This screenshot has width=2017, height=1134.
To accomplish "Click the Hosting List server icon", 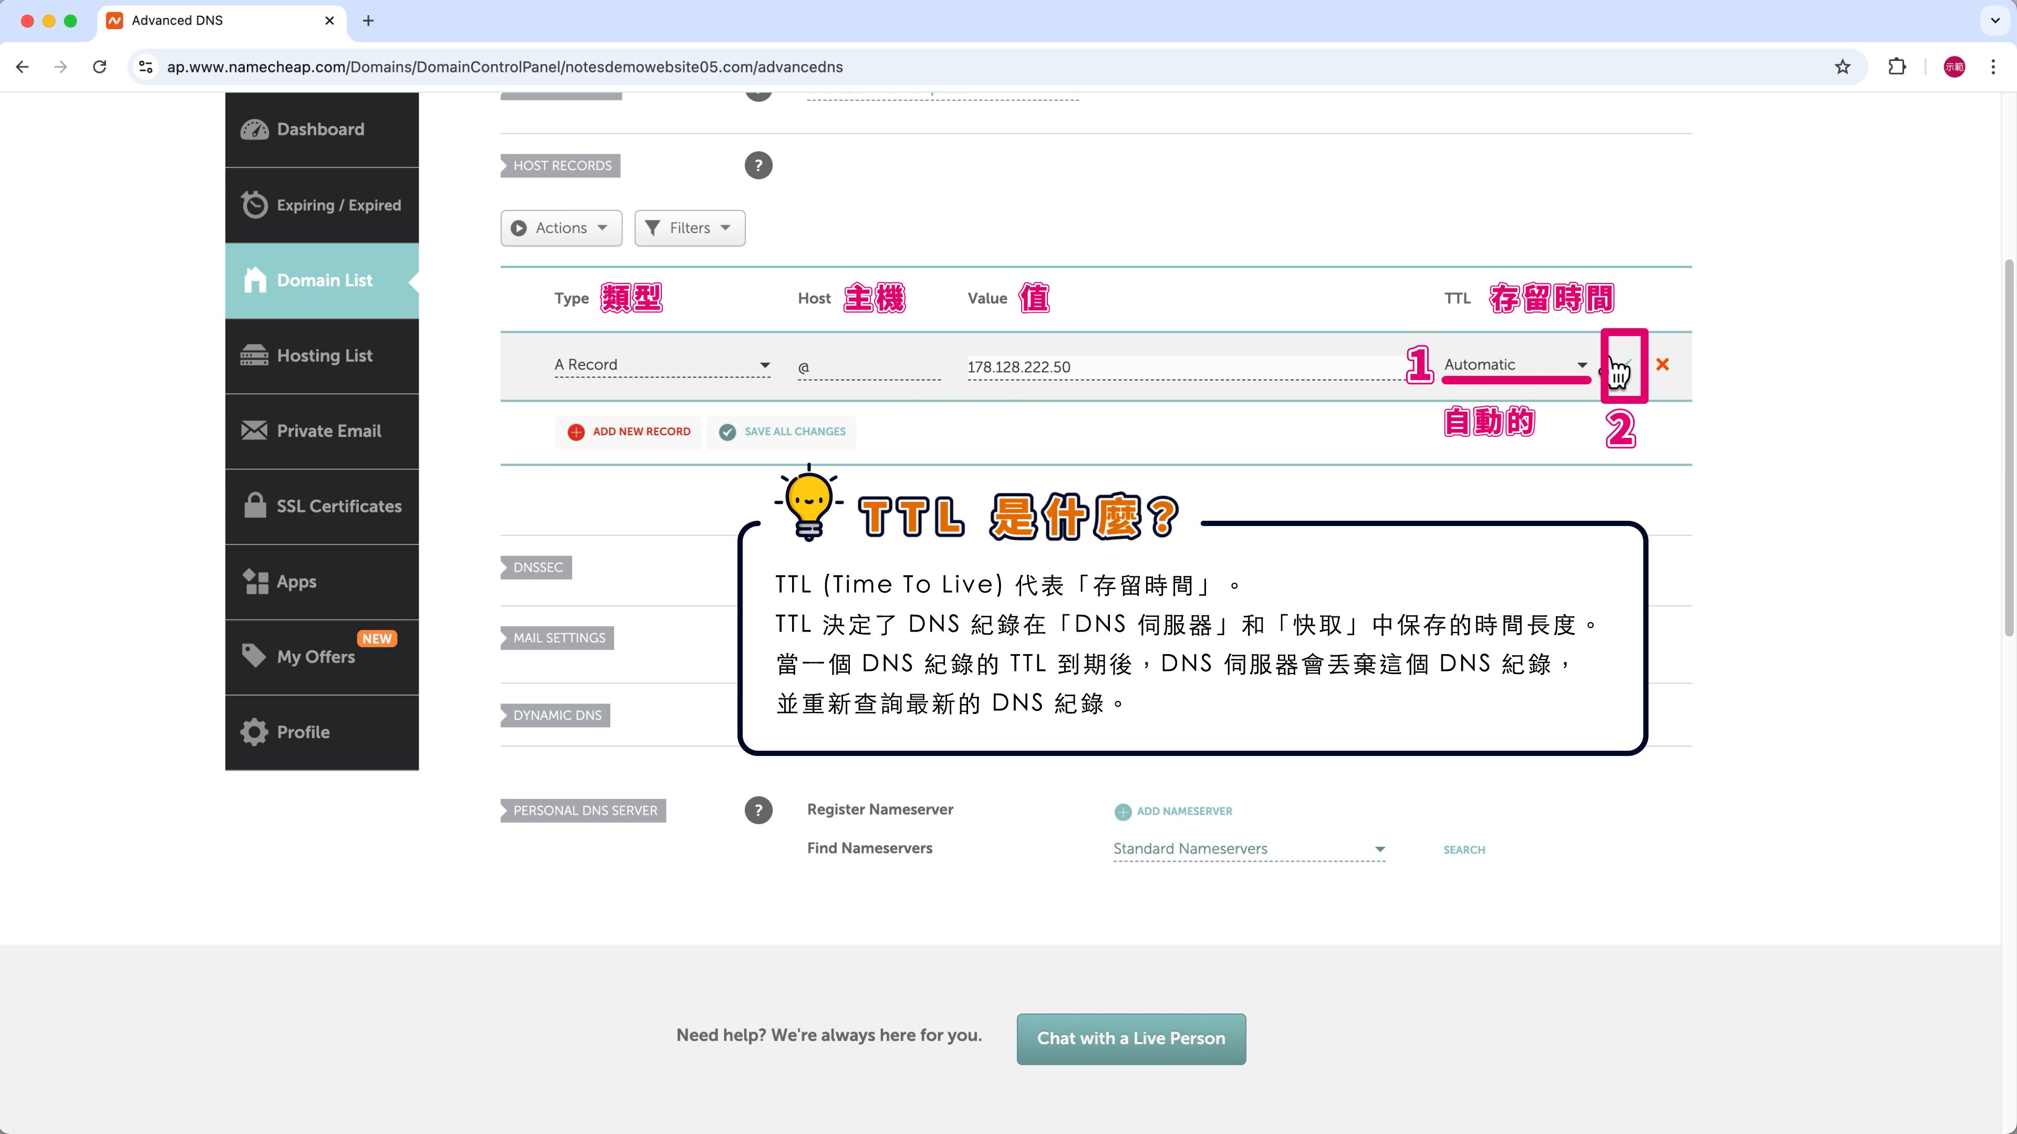I will click(254, 355).
